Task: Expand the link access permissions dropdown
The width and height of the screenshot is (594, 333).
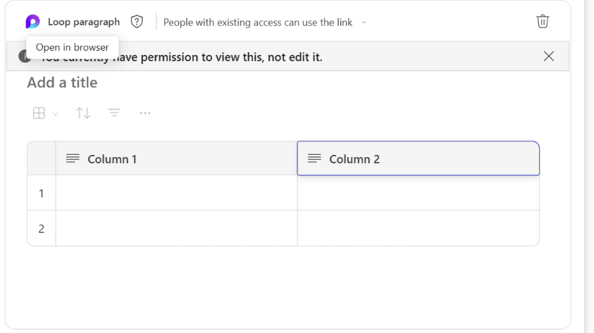Action: [364, 23]
